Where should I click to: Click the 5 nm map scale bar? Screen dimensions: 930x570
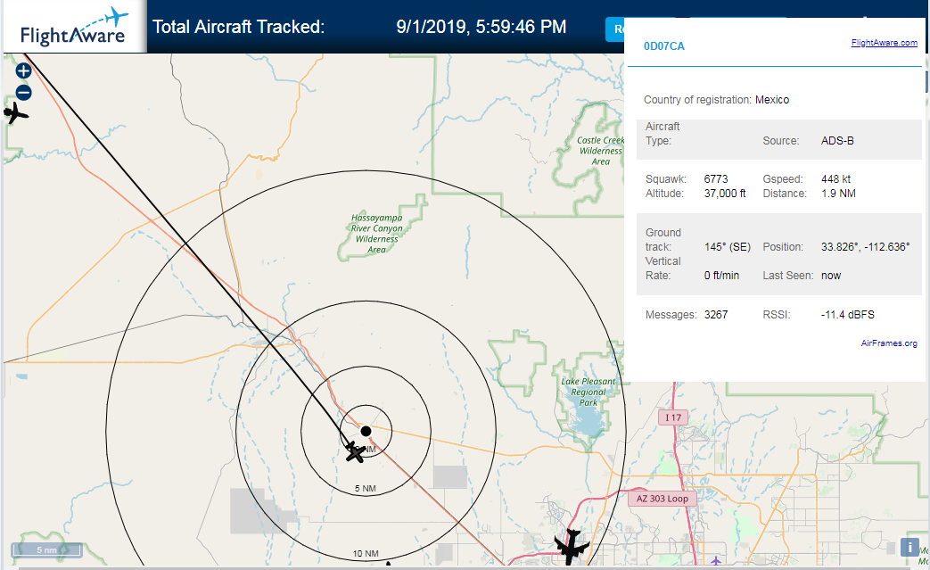[47, 549]
